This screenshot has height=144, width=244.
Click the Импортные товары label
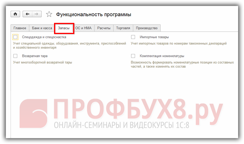pyautogui.click(x=154, y=37)
